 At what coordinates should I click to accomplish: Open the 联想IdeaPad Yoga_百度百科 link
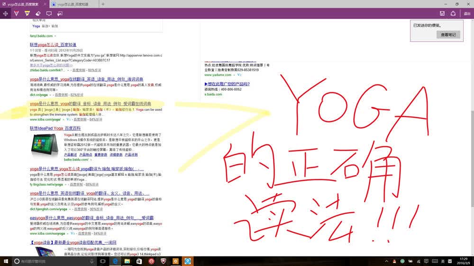pos(55,128)
